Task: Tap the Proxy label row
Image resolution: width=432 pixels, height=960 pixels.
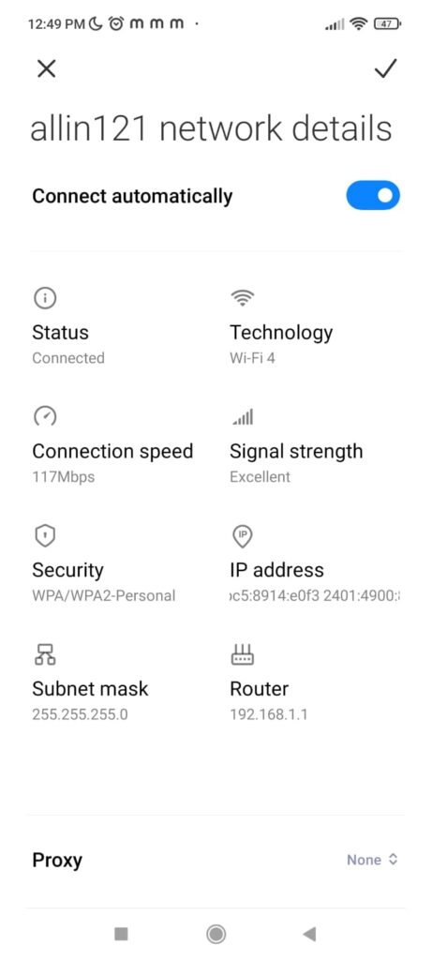Action: 216,861
